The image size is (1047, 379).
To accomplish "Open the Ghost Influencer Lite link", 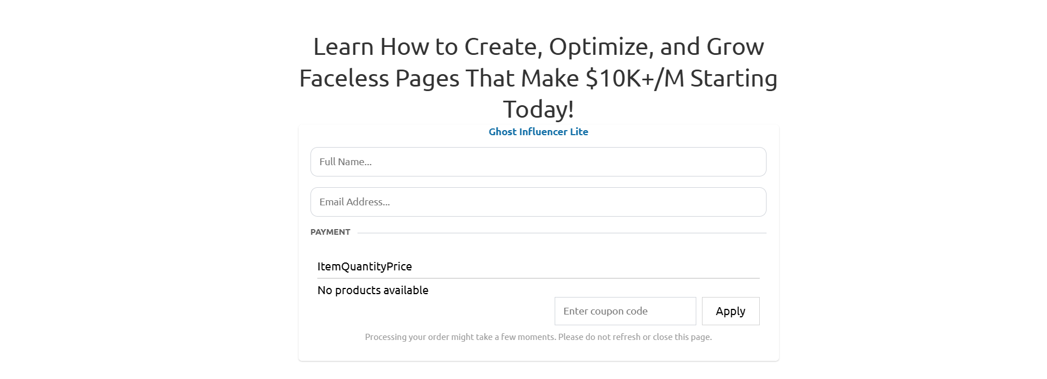I will (x=538, y=132).
